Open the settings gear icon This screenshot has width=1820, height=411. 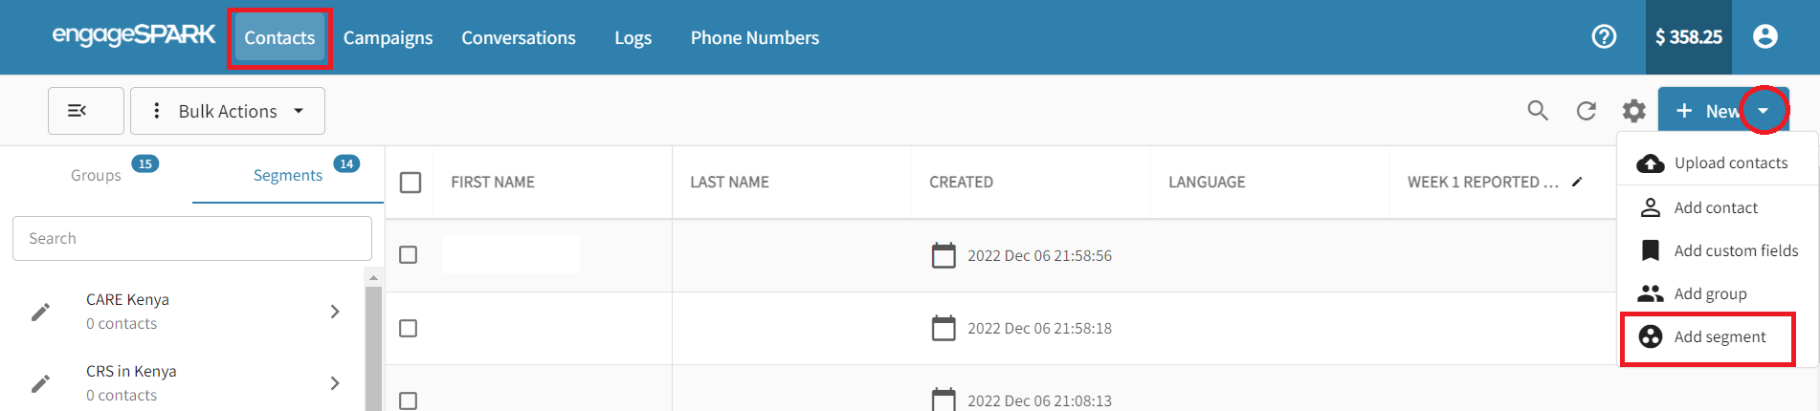pyautogui.click(x=1634, y=112)
